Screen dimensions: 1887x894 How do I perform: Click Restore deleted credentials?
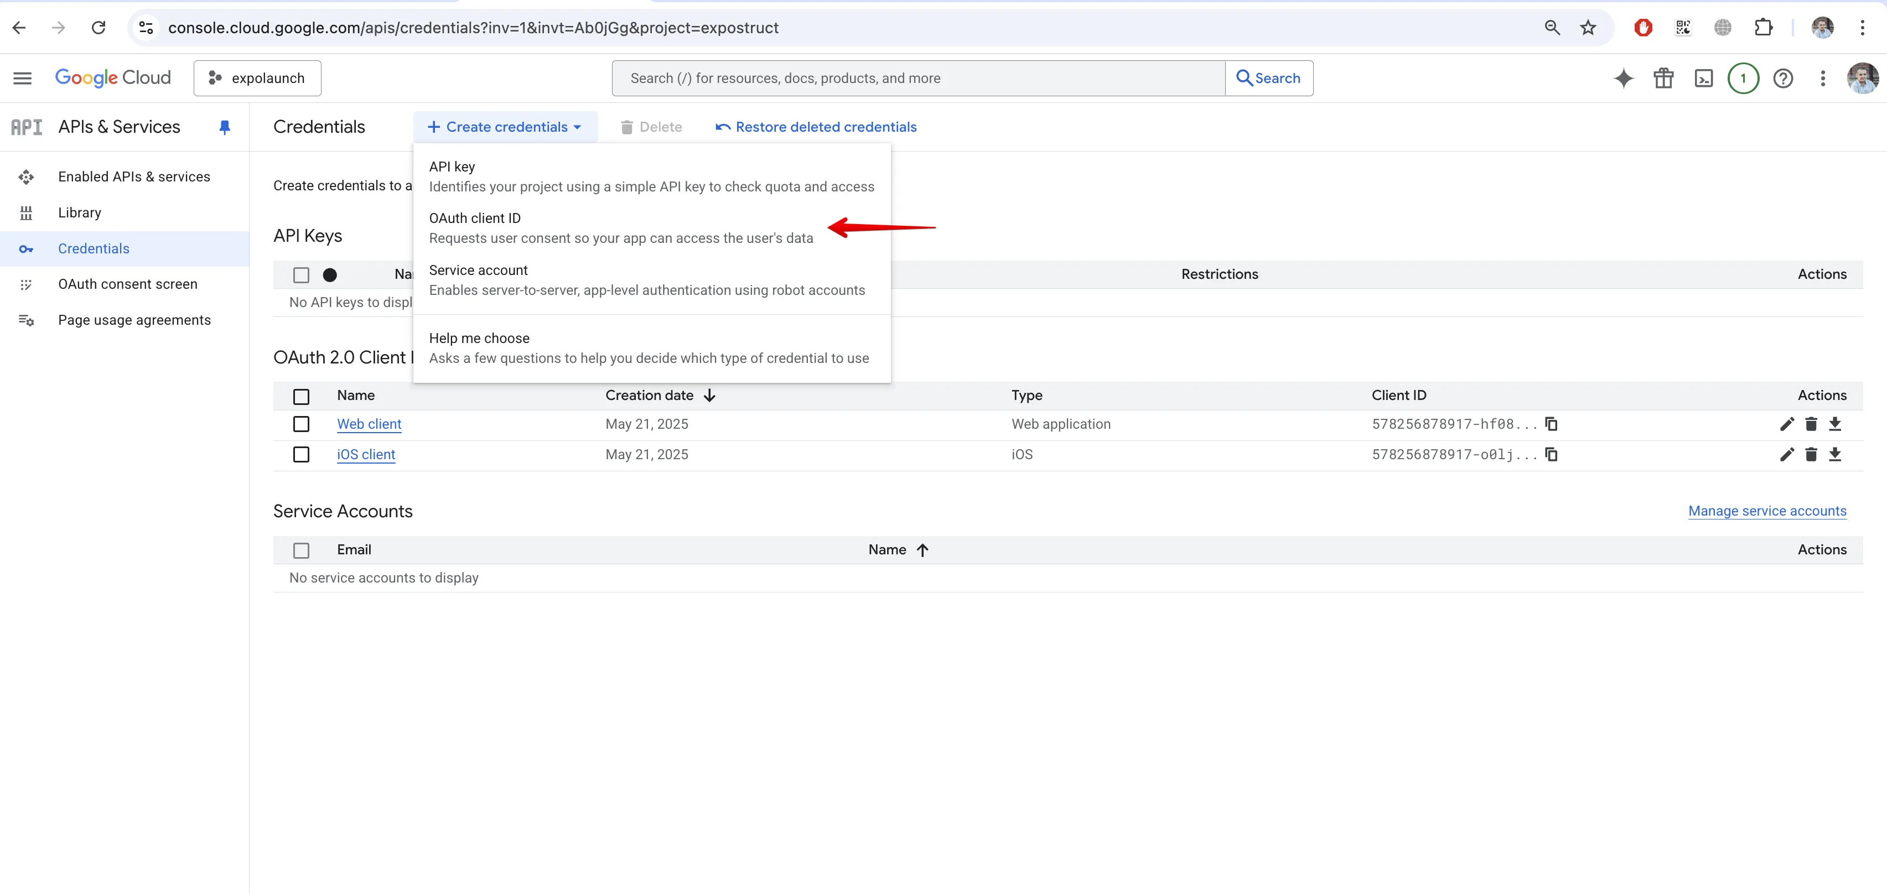(815, 127)
